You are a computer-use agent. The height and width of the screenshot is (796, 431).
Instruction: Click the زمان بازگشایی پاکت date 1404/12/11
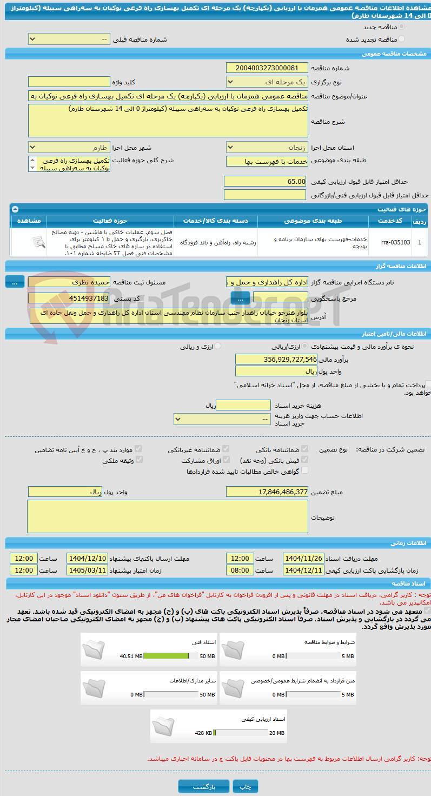coord(304,570)
